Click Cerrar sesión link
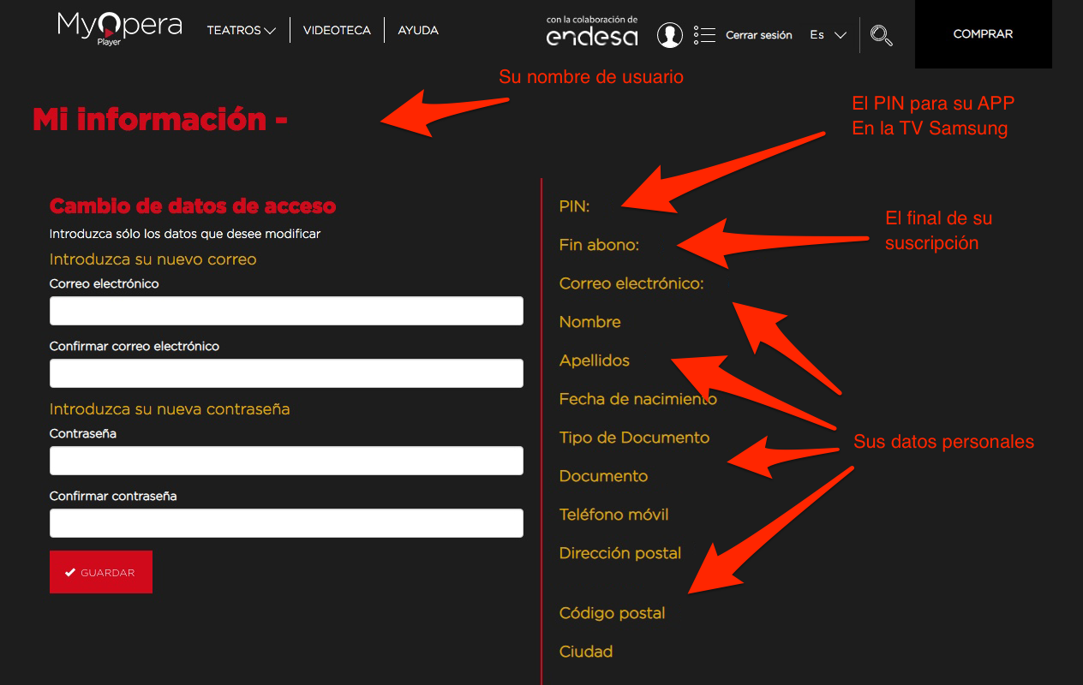Viewport: 1083px width, 685px height. pyautogui.click(x=758, y=36)
